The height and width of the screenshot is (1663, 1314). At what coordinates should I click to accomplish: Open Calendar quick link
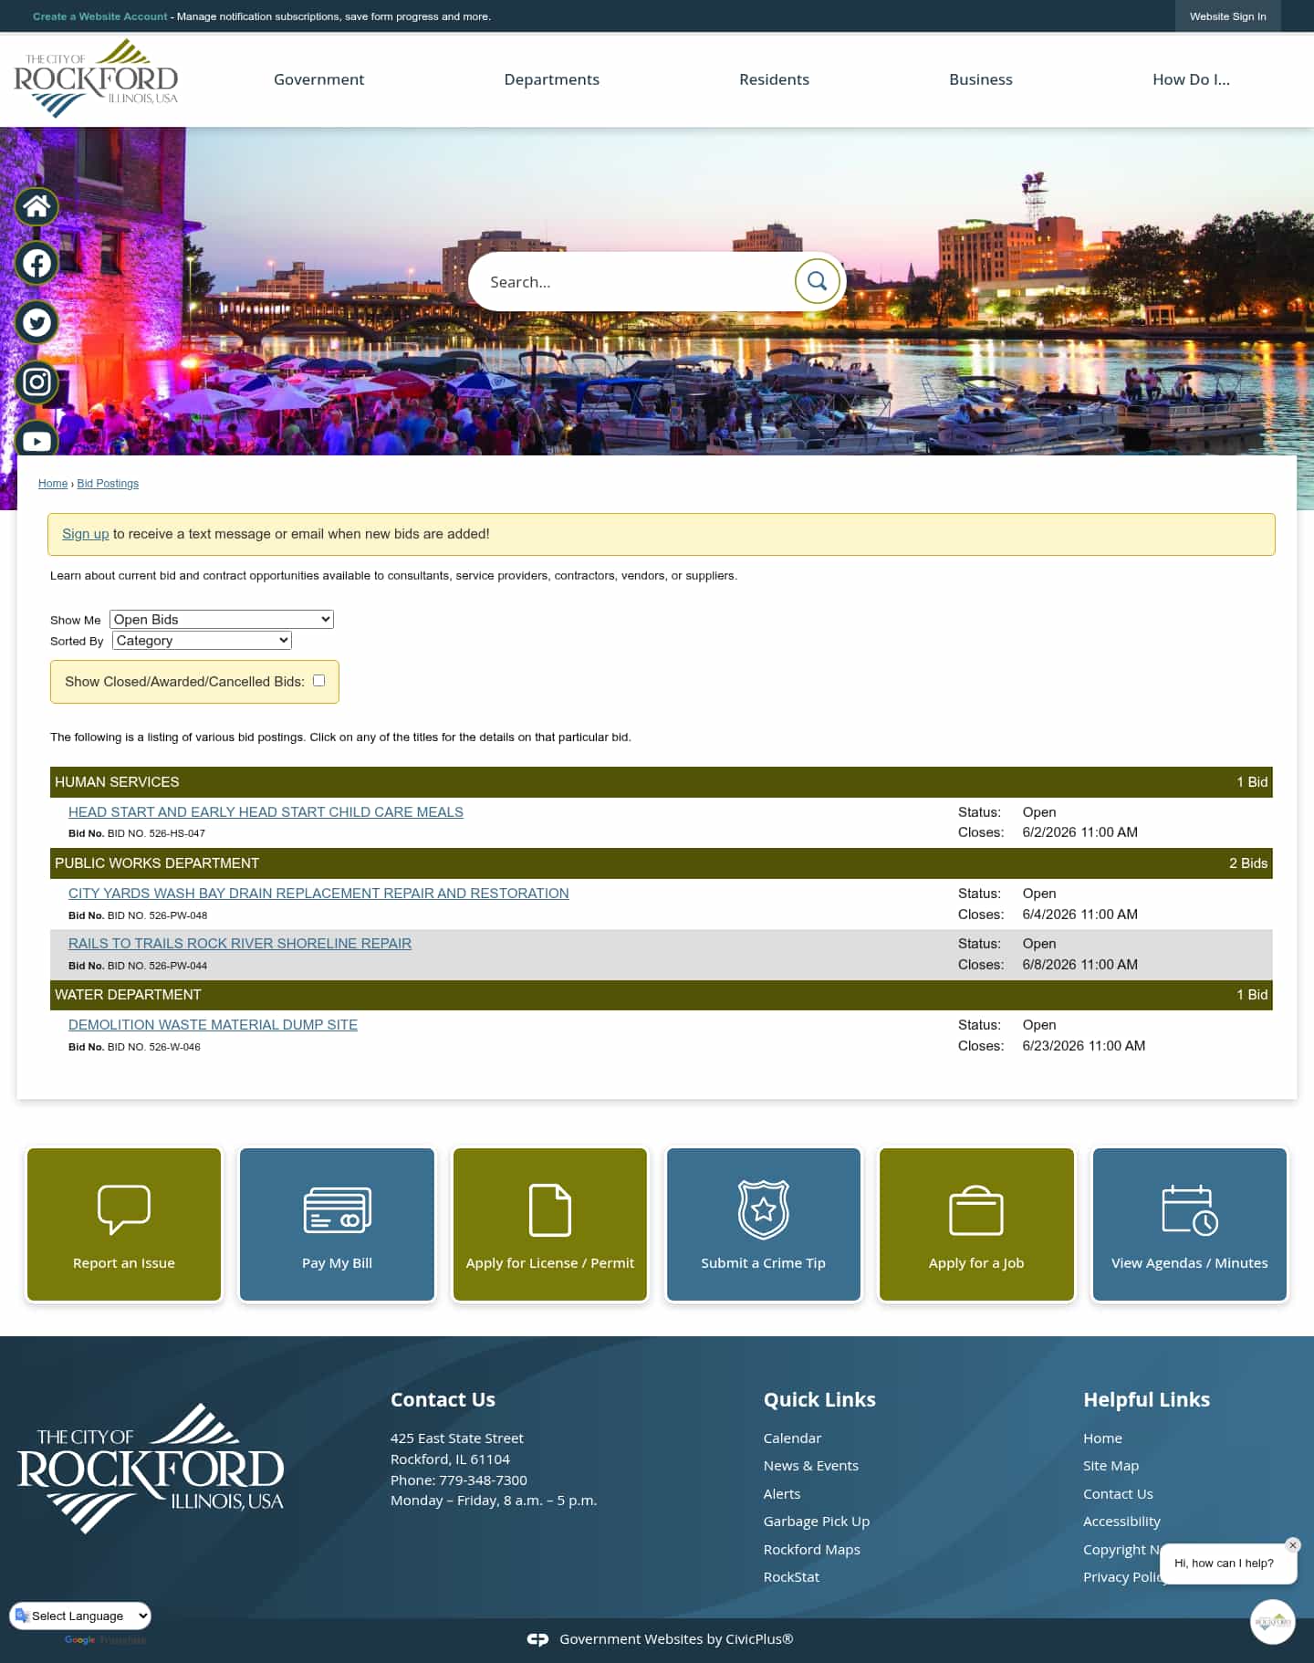click(x=792, y=1438)
